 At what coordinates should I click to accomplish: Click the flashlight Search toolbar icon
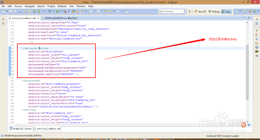(x=82, y=11)
